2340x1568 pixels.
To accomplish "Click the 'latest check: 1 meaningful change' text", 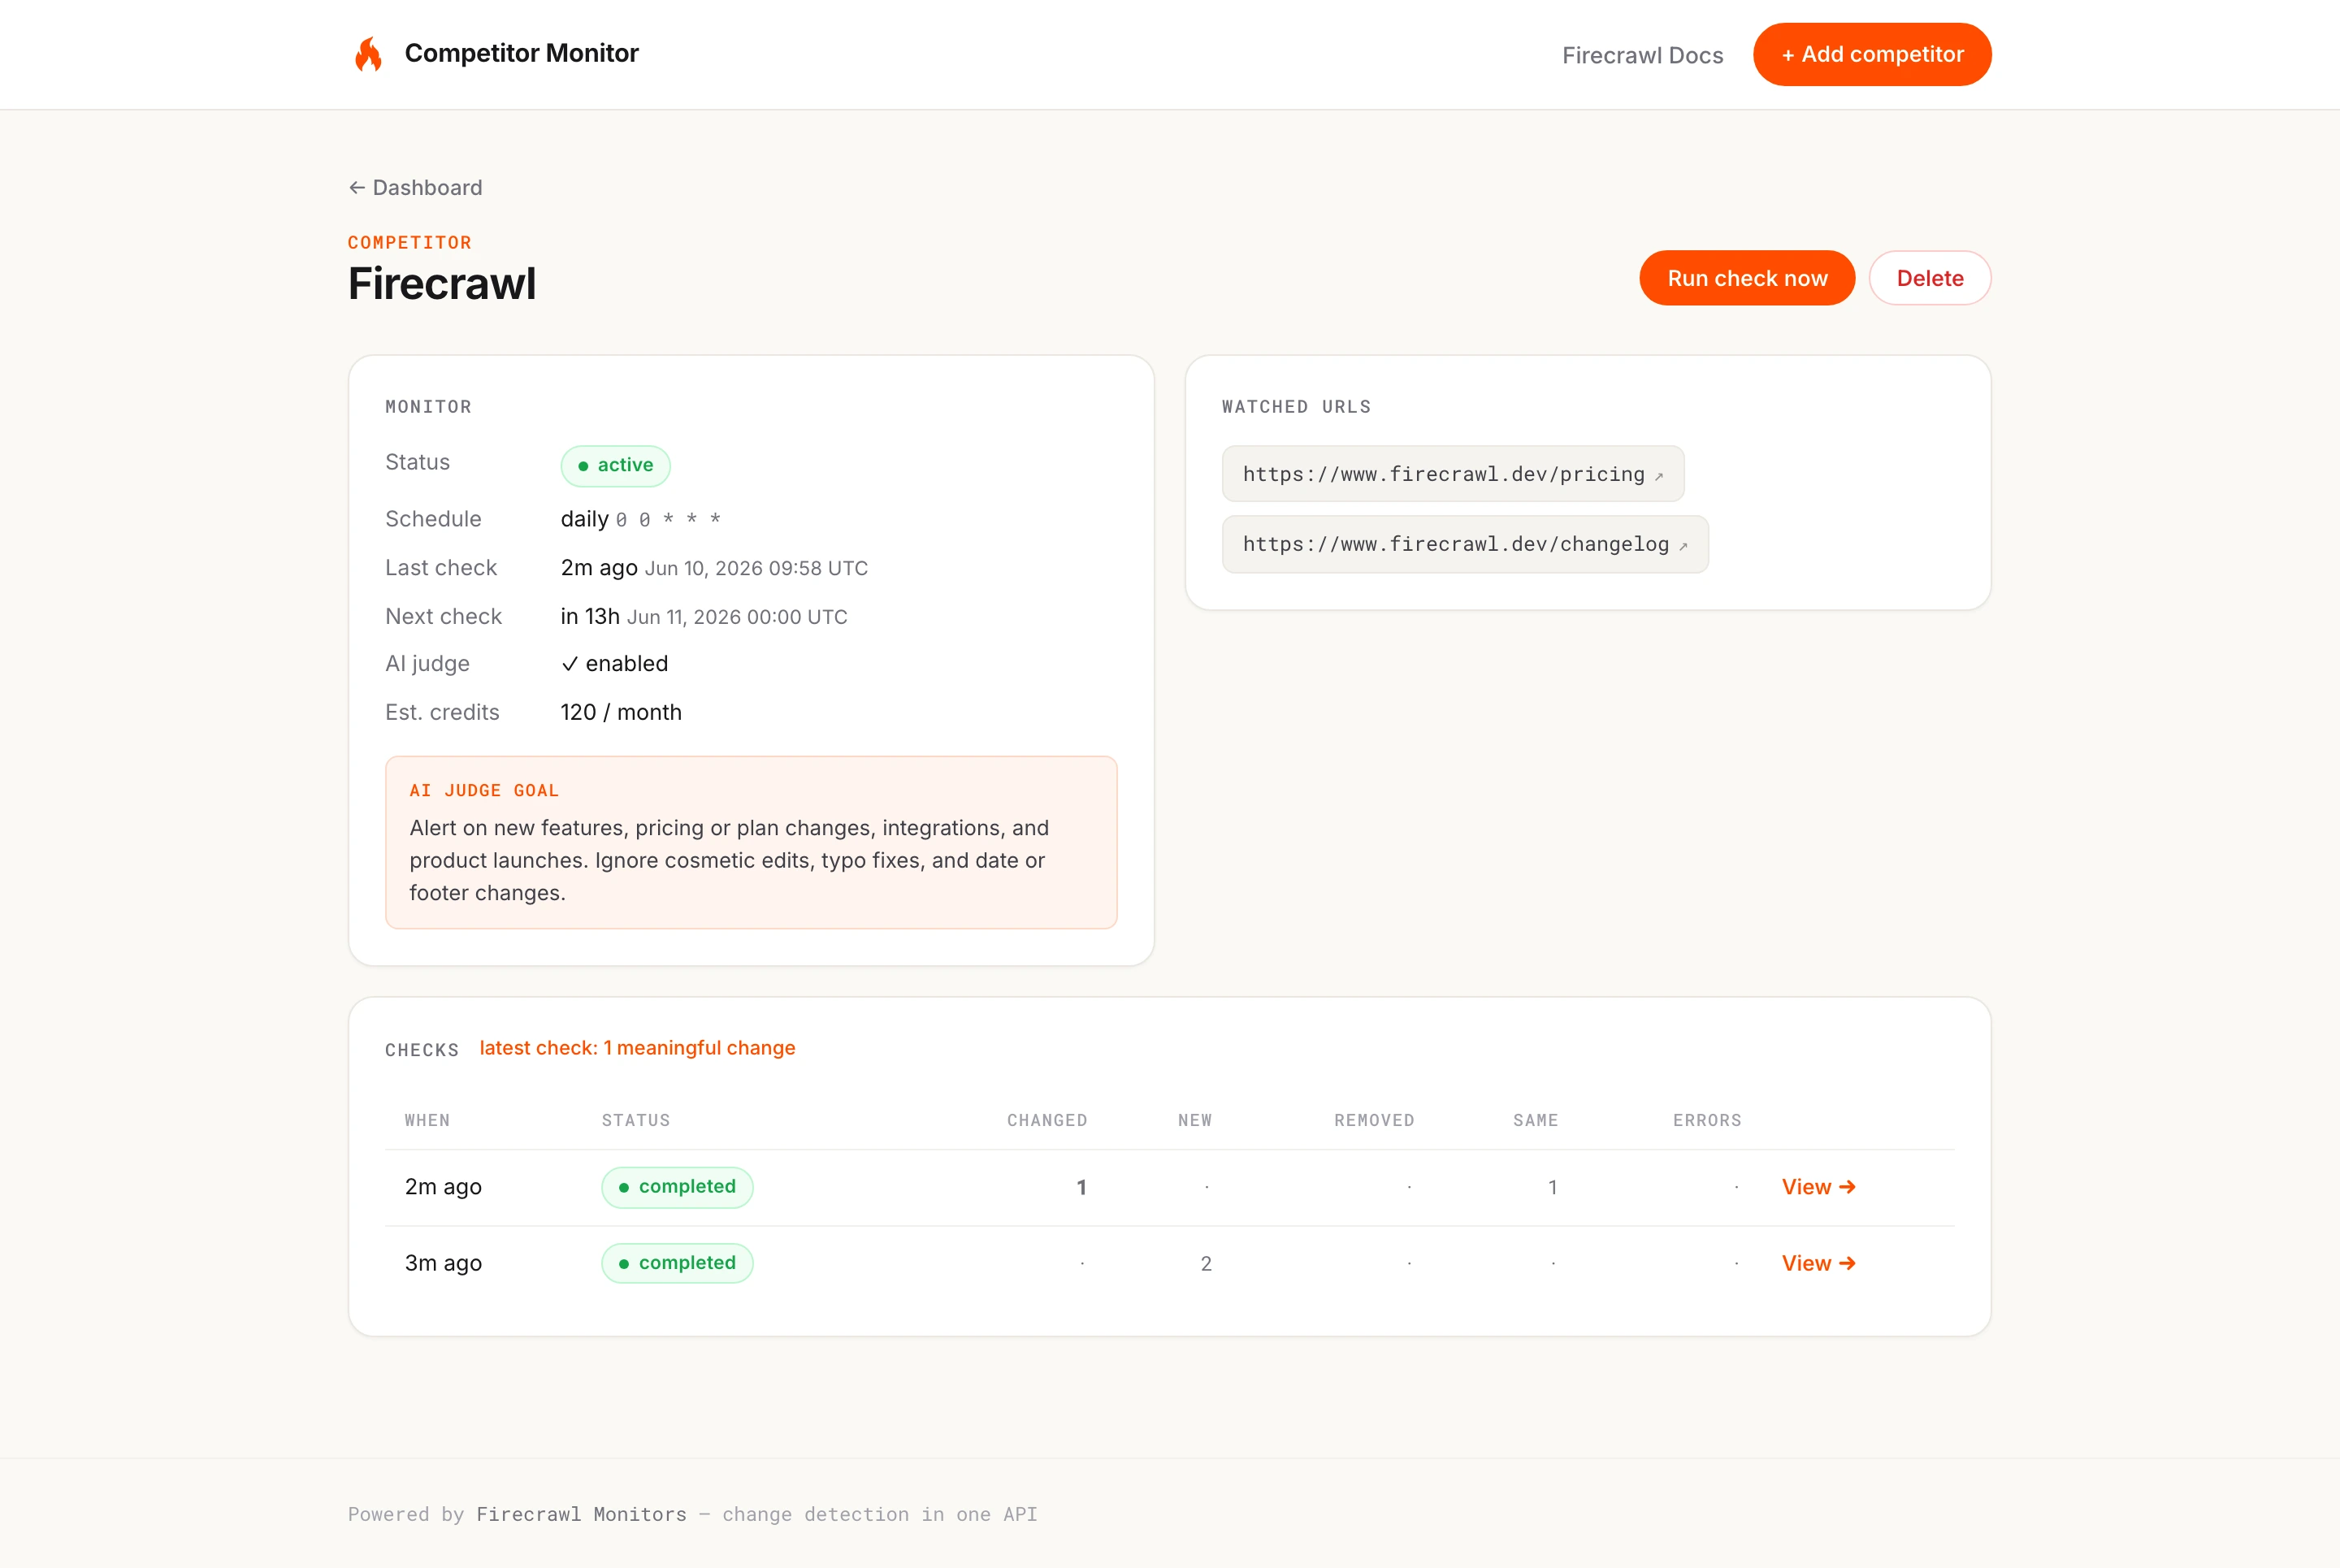I will tap(637, 1048).
